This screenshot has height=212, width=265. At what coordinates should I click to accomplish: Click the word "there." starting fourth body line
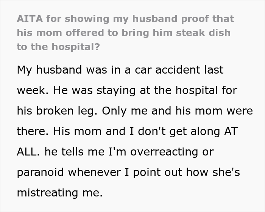coord(33,131)
